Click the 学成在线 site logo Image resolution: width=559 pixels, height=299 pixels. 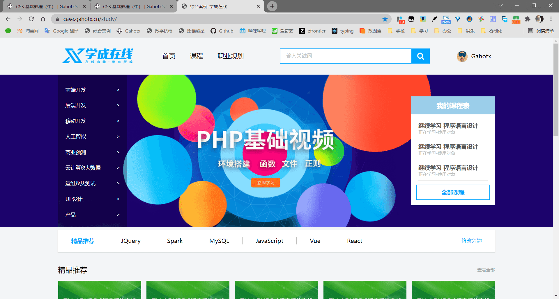pyautogui.click(x=97, y=56)
